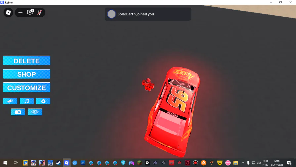Open the chat icon with 2 badge

30,12
